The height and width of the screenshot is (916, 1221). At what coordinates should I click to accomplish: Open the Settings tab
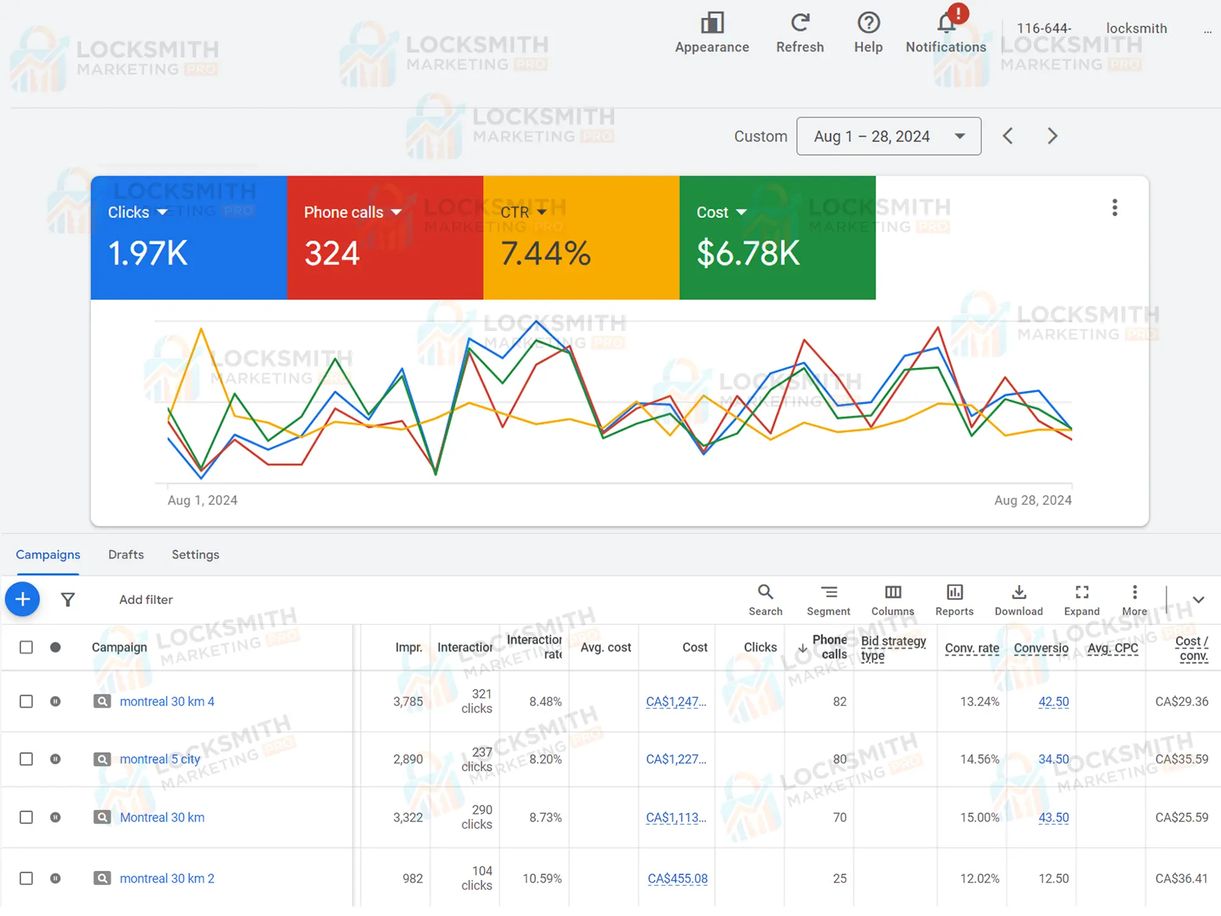pyautogui.click(x=195, y=554)
